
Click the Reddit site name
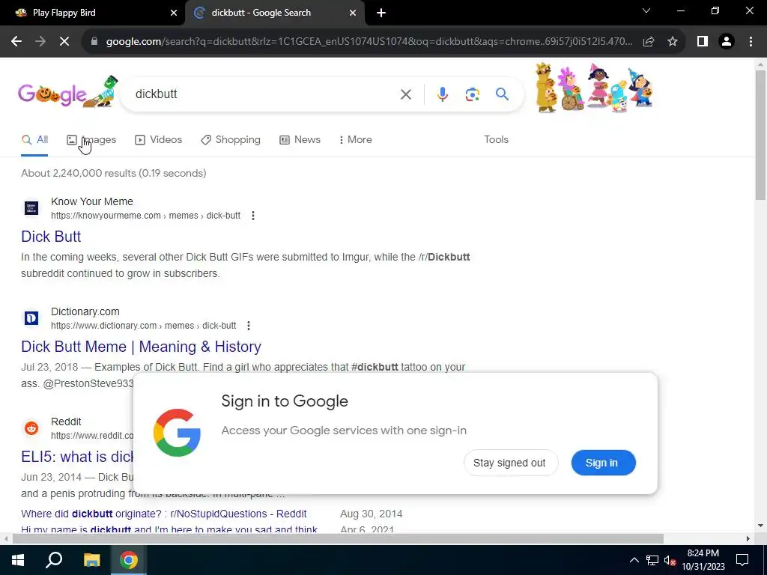click(66, 422)
